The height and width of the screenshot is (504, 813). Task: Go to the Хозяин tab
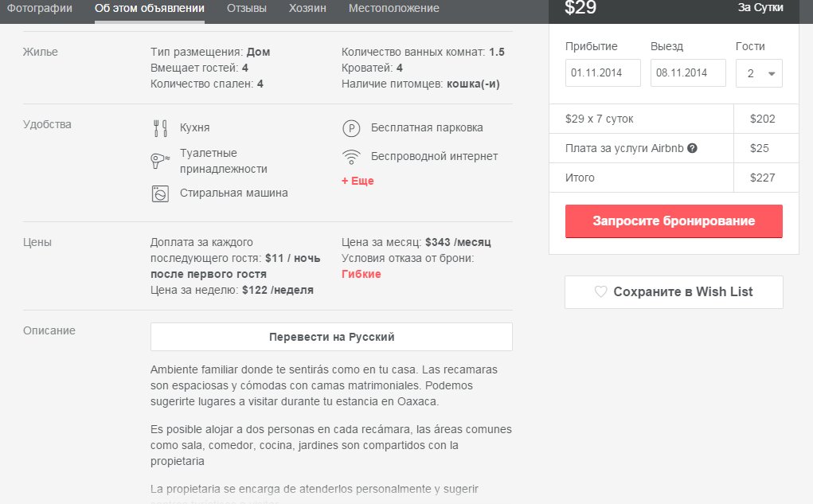tap(307, 9)
